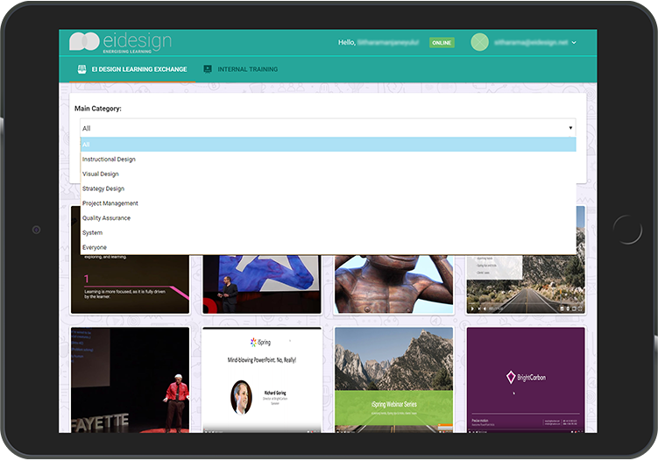Select 'Everyone' category option
This screenshot has width=658, height=461.
329,247
